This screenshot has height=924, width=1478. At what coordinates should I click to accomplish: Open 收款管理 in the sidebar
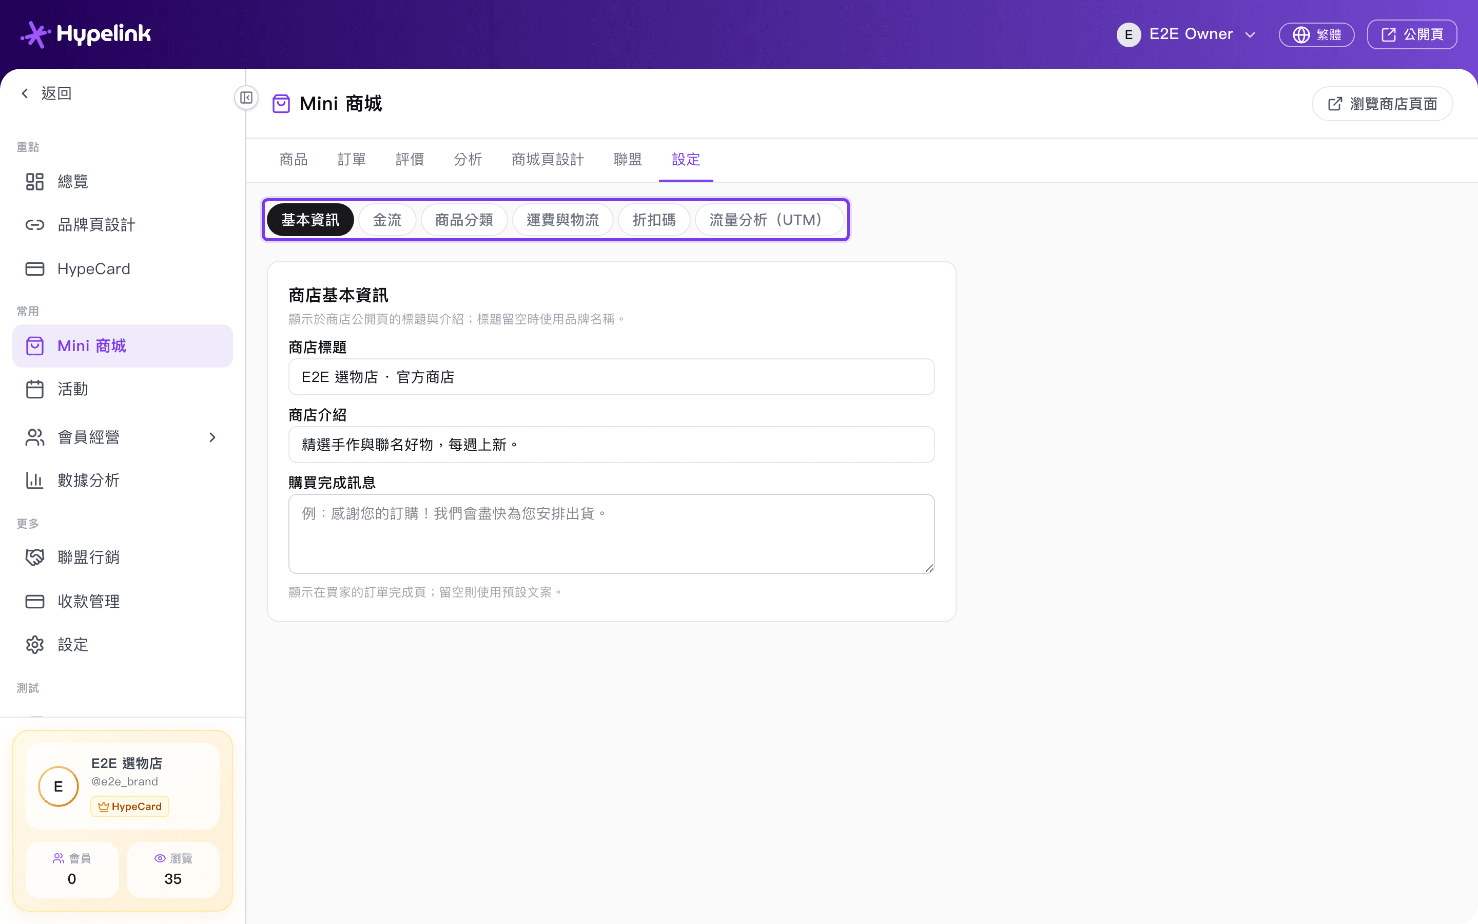coord(122,601)
